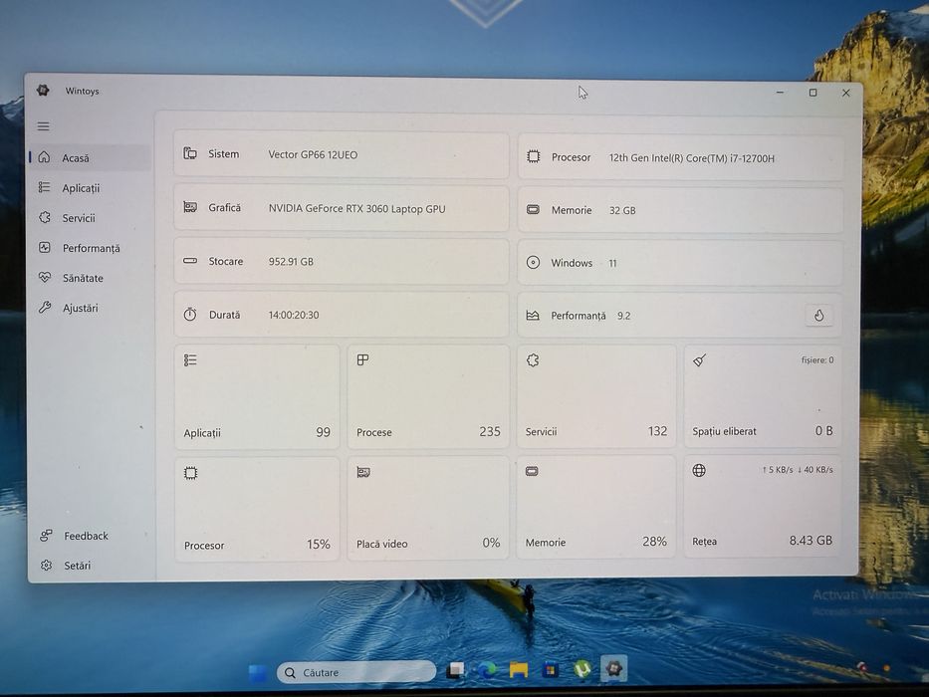This screenshot has width=929, height=697.
Task: Click the Aplicații list icon in sidebar
Action: click(45, 187)
